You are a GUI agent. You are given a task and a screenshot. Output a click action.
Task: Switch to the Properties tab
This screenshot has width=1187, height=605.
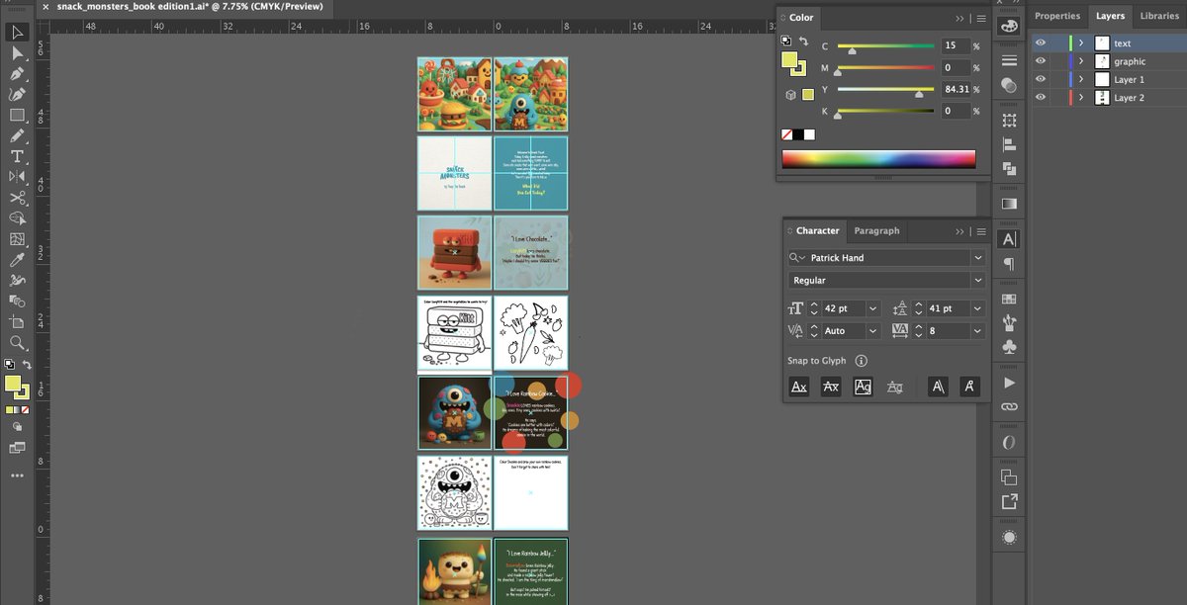(1057, 16)
